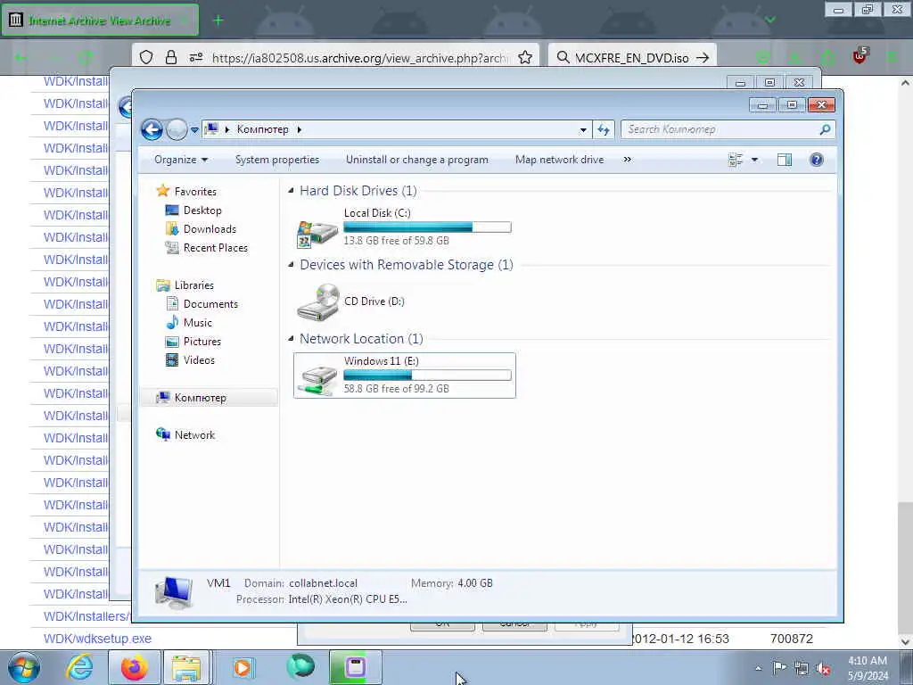Collapse Devices with Removable Storage group

[292, 264]
